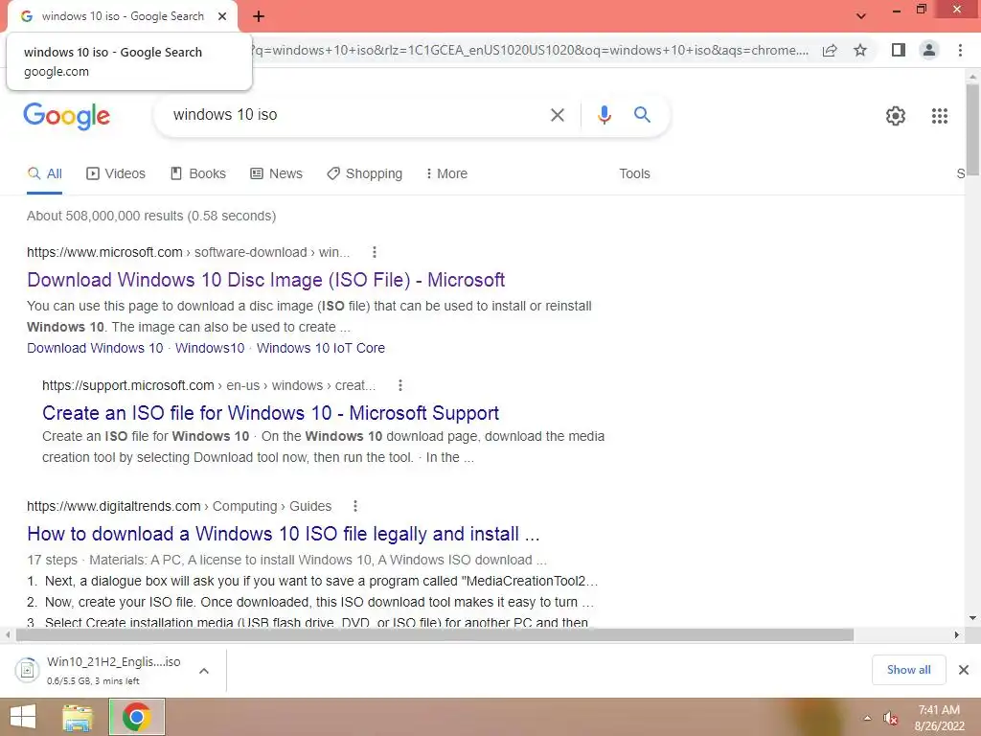981x736 pixels.
Task: Open support.microsoft.com result options dots
Action: [x=400, y=385]
